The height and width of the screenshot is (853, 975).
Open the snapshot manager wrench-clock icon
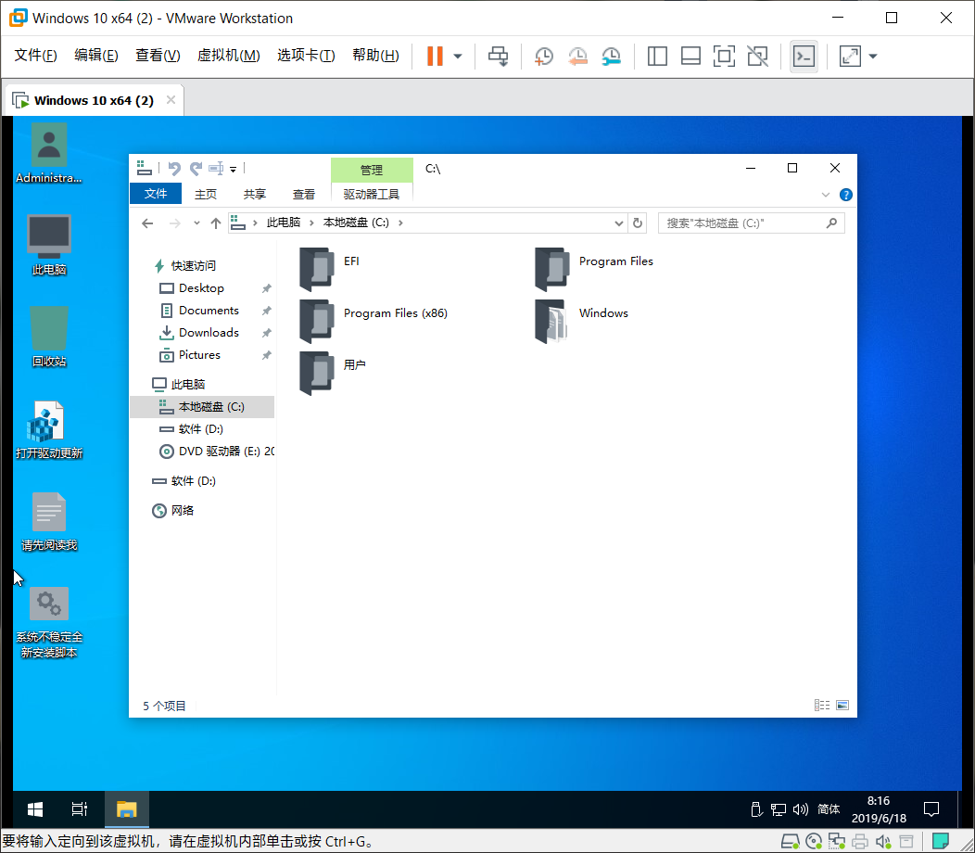(x=612, y=56)
